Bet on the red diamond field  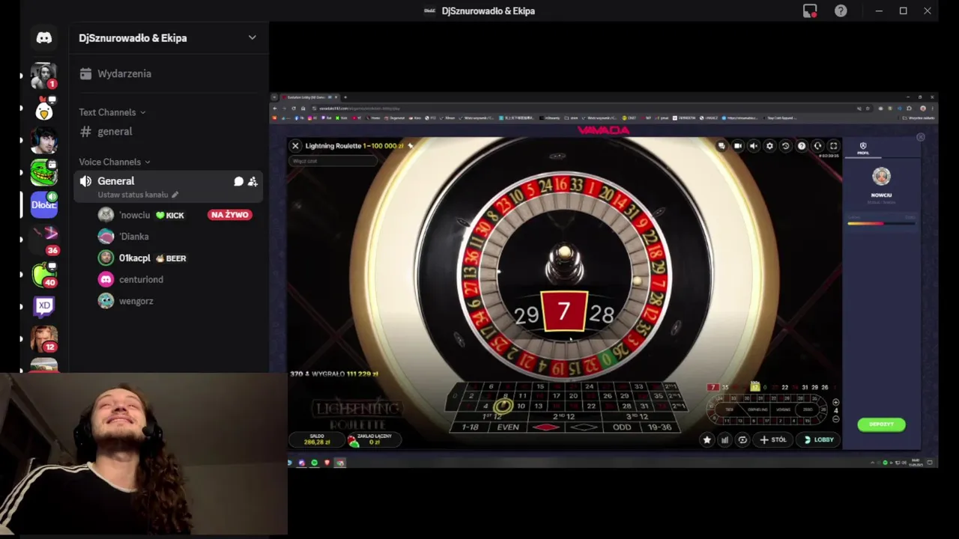(546, 427)
